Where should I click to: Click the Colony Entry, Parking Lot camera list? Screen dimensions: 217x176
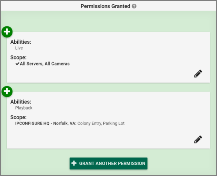[101, 124]
